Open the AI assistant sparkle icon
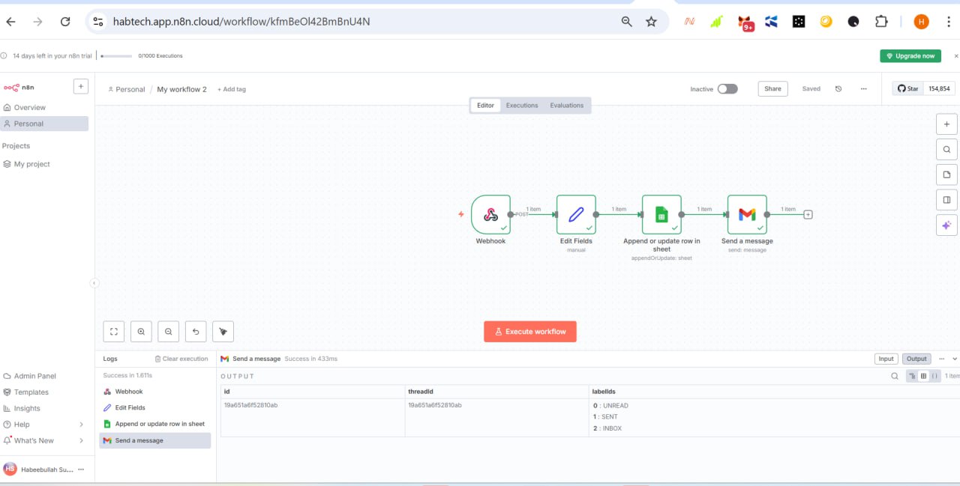Viewport: 960px width, 486px height. (946, 225)
